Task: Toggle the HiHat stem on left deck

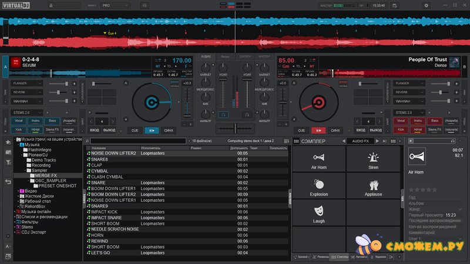Action: (x=36, y=129)
